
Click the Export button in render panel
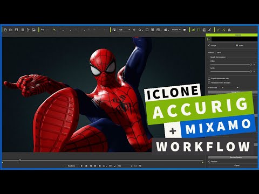pyautogui.click(x=233, y=165)
